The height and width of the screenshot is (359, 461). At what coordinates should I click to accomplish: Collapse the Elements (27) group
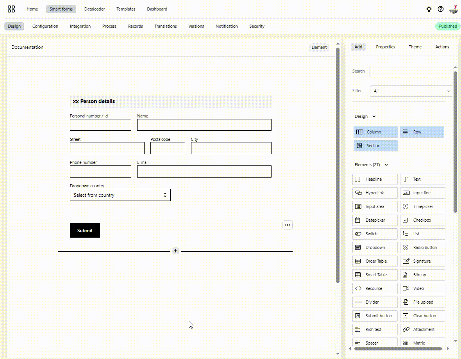[386, 165]
